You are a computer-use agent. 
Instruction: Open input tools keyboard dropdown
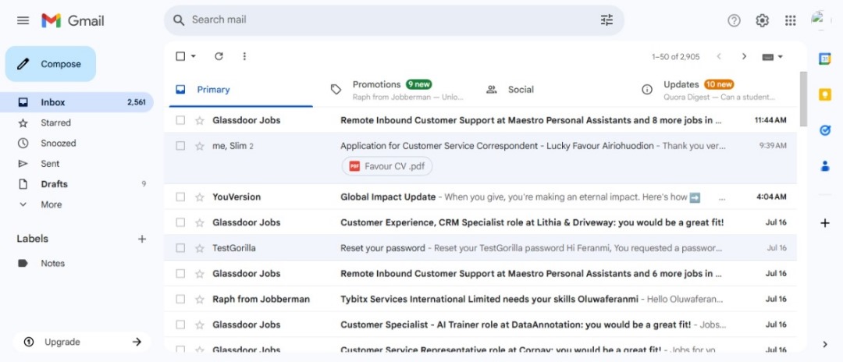tap(773, 57)
